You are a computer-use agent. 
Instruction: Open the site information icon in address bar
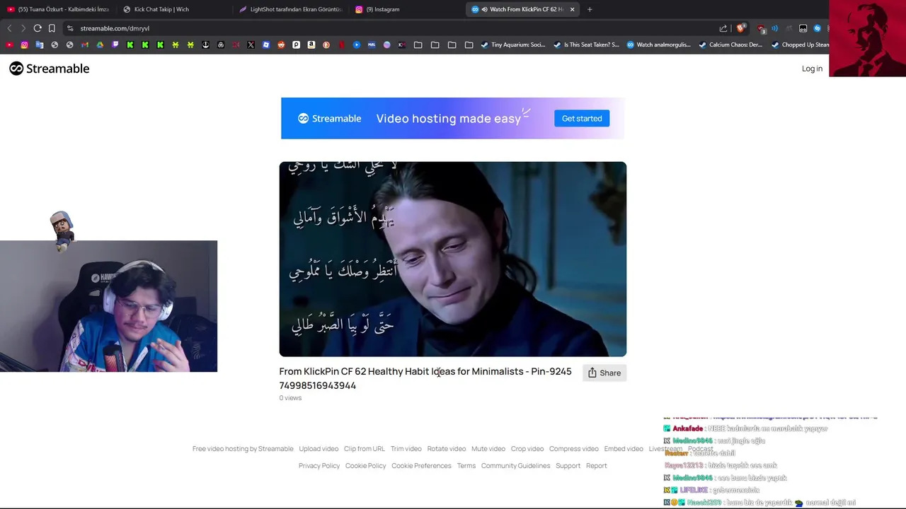[70, 28]
